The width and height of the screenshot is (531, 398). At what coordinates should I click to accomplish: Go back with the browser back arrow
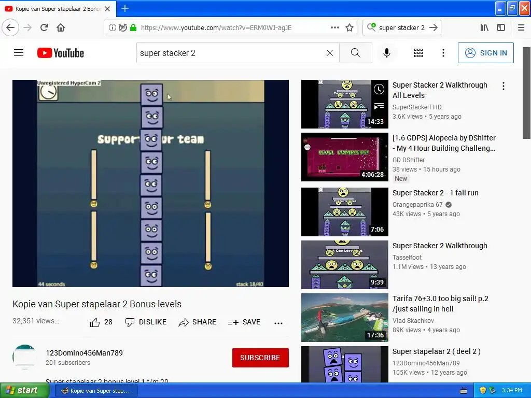coord(10,28)
